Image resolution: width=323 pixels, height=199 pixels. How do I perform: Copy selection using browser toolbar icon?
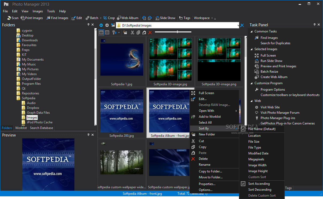click(x=138, y=32)
